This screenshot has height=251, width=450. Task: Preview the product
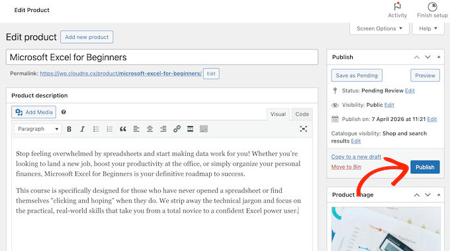tap(425, 75)
